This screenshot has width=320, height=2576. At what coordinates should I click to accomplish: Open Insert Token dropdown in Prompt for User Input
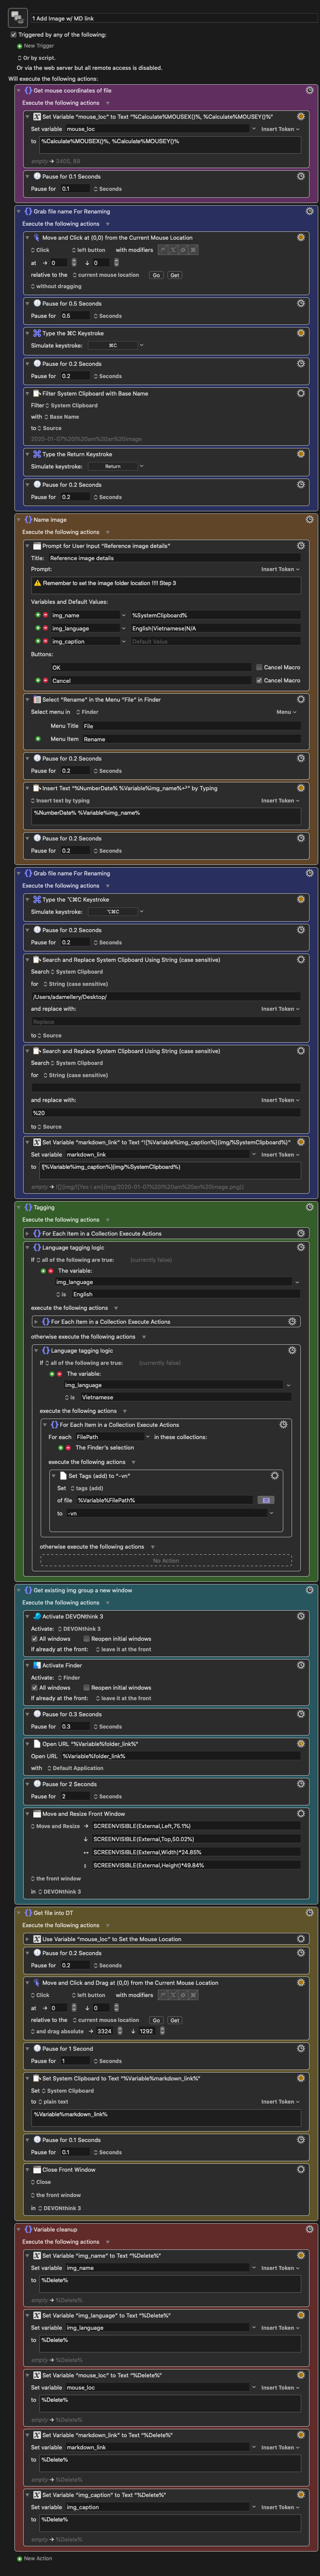(280, 569)
